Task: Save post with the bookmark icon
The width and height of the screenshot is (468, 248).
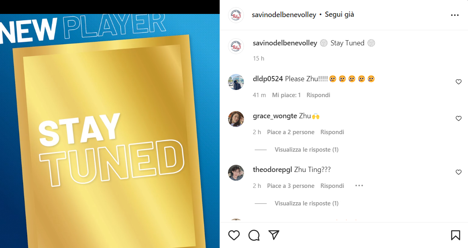Action: [x=456, y=235]
